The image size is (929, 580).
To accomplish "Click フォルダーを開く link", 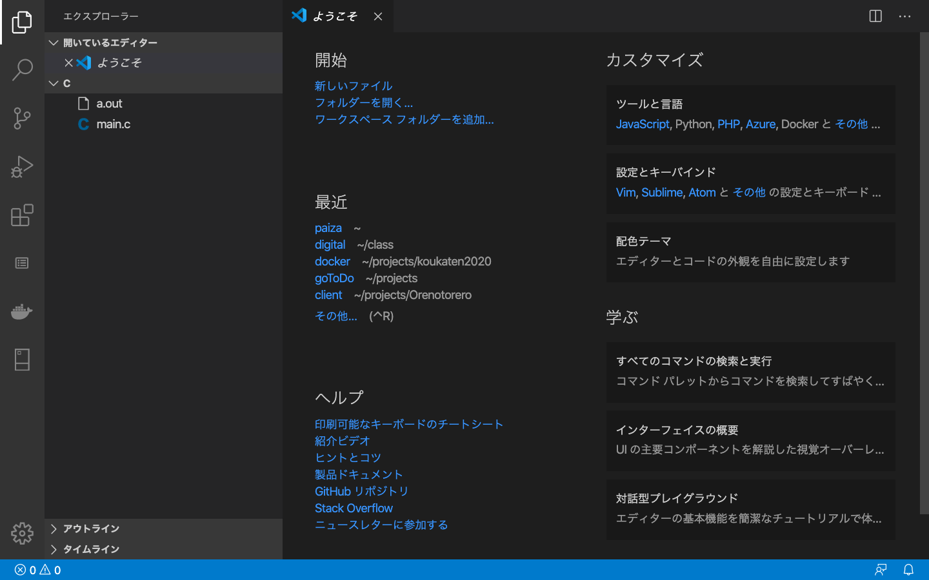I will click(x=364, y=102).
